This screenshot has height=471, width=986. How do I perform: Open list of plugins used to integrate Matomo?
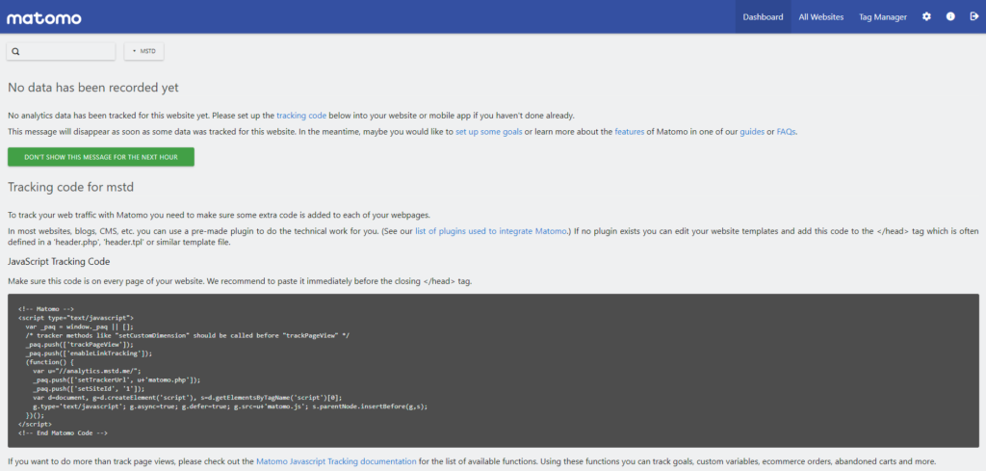click(491, 231)
